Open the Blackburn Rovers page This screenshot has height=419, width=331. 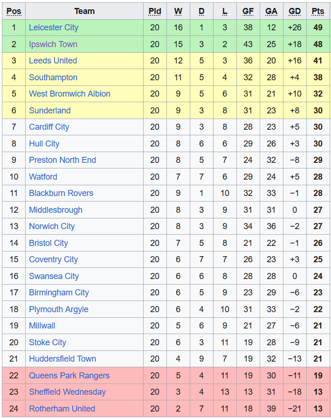coord(61,193)
